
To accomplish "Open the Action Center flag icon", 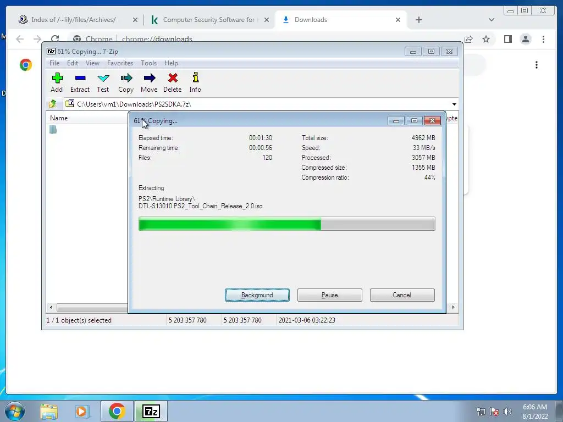I will point(494,412).
